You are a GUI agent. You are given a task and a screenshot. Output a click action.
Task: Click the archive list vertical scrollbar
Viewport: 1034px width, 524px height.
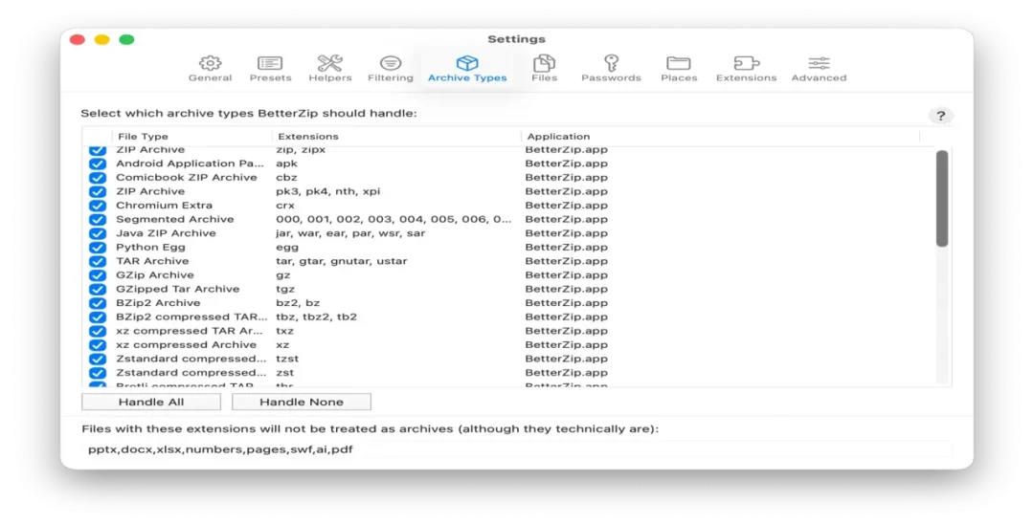pos(942,199)
